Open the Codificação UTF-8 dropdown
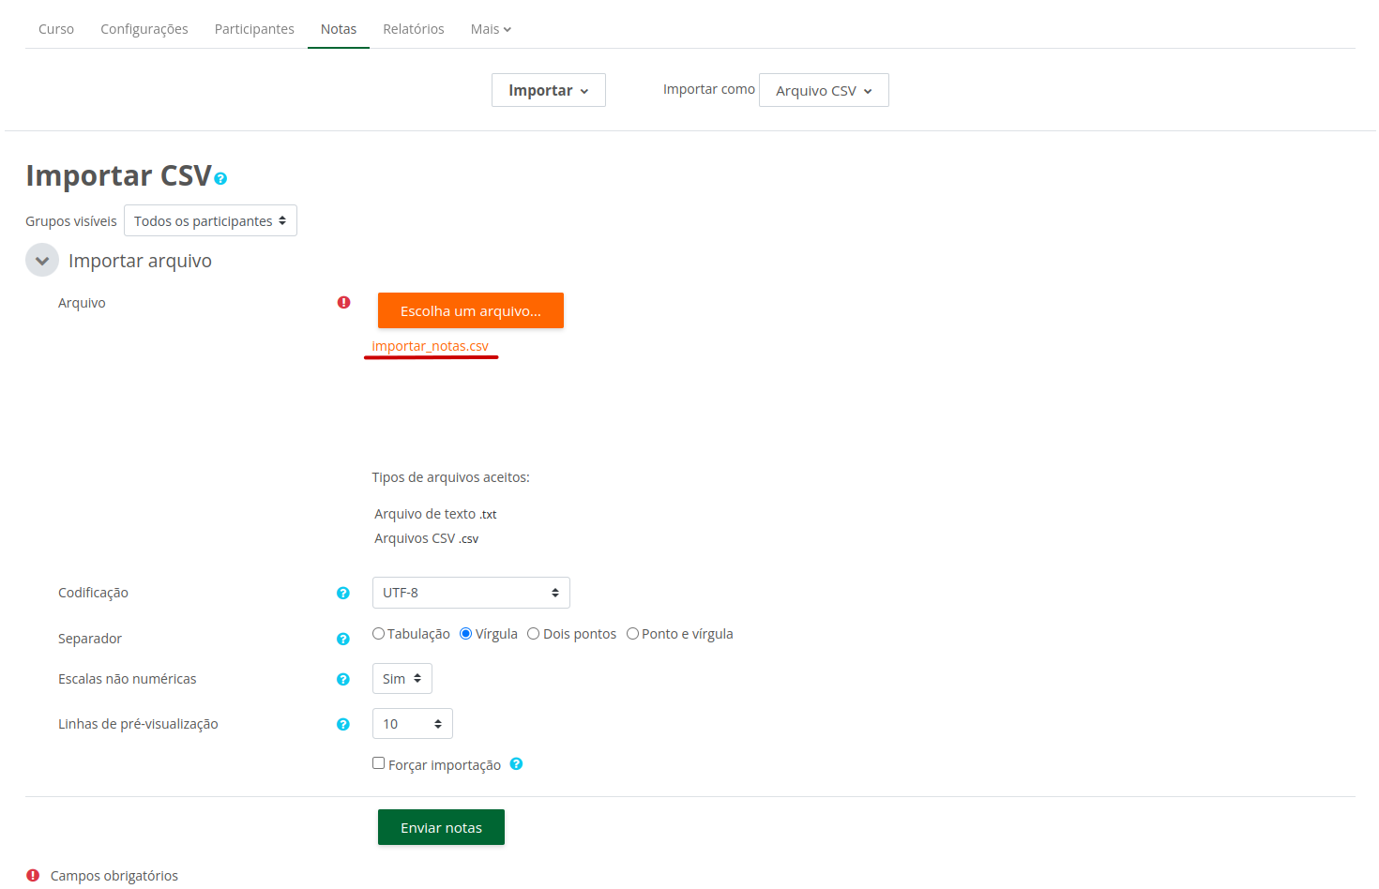Image resolution: width=1379 pixels, height=889 pixels. tap(471, 593)
